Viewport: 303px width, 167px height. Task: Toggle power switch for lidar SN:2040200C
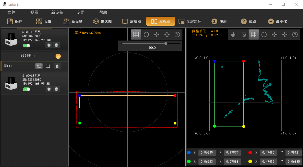coord(26,45)
